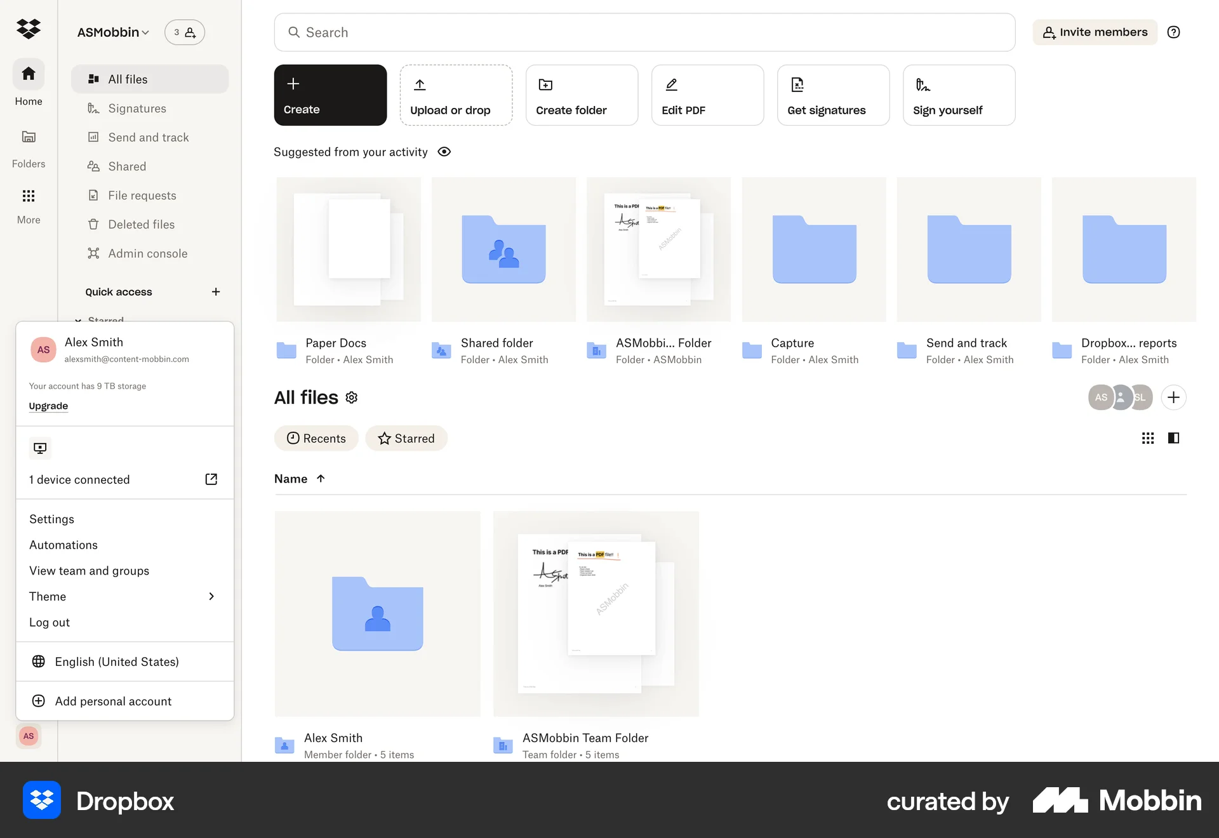Viewport: 1219px width, 838px height.
Task: Hide suggested activity with the eye icon
Action: (444, 152)
